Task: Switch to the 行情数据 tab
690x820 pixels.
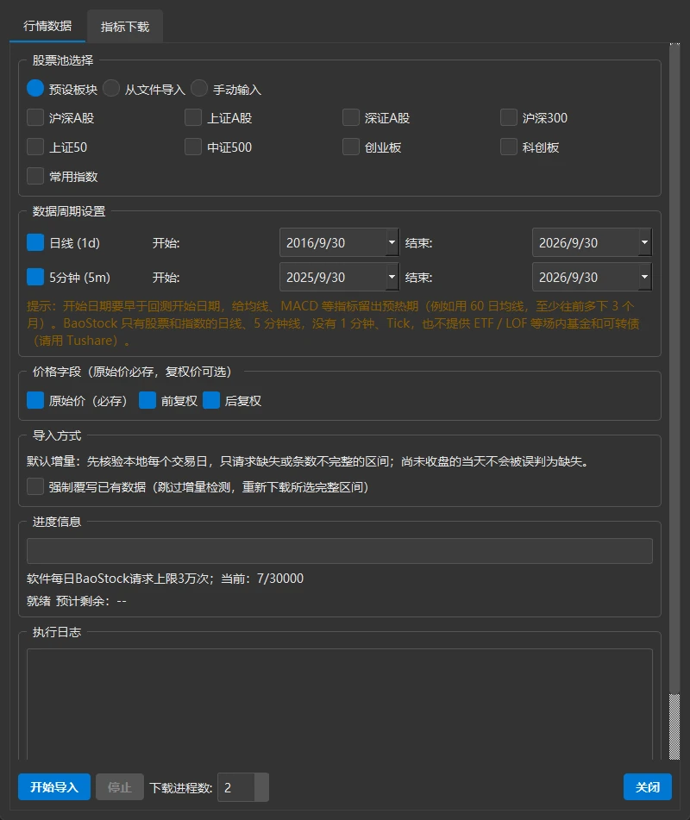Action: tap(47, 26)
